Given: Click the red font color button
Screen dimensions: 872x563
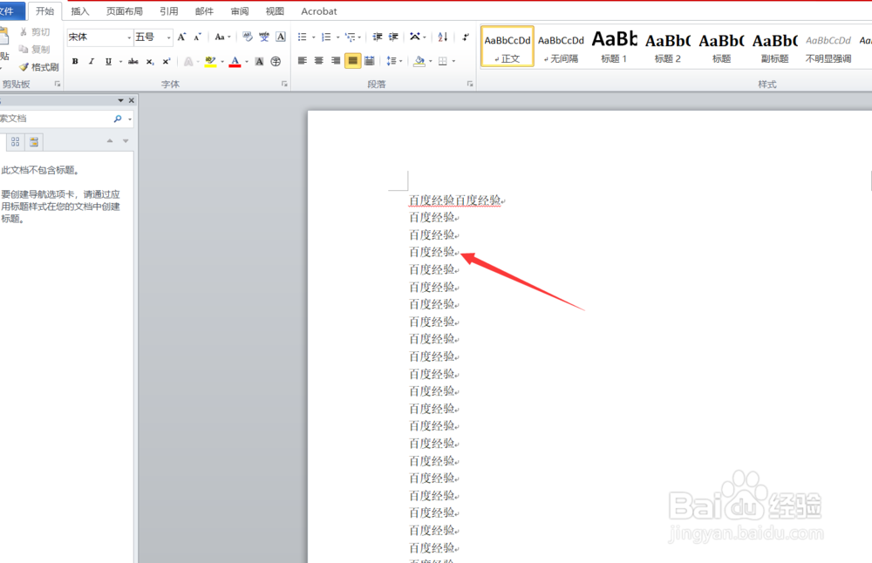Looking at the screenshot, I should [x=235, y=61].
